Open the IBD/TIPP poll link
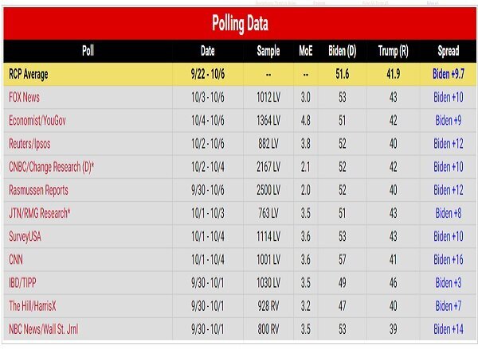This screenshot has width=478, height=349. pyautogui.click(x=22, y=283)
